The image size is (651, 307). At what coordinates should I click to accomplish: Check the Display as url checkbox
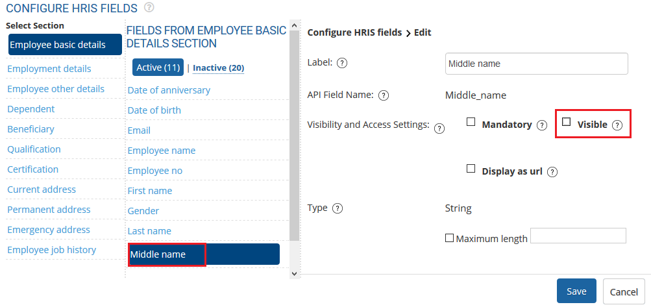click(471, 169)
